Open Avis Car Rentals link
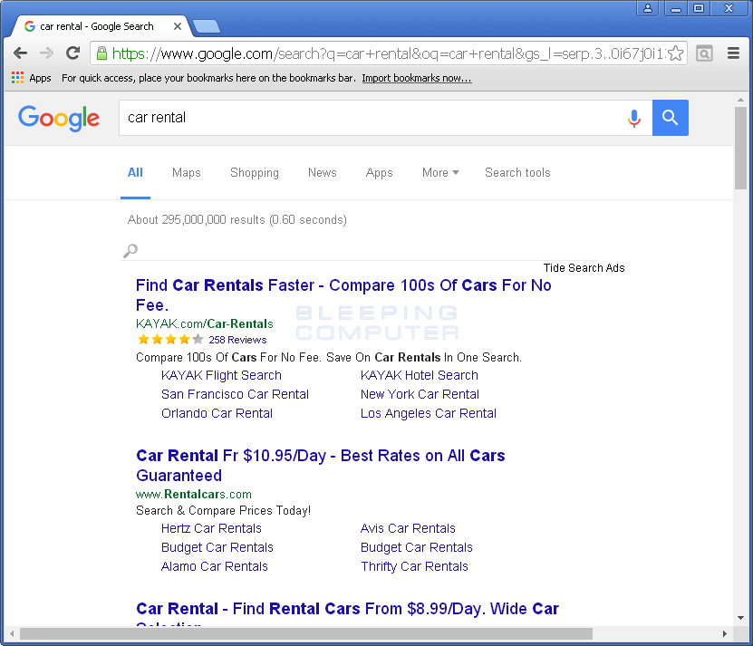This screenshot has width=753, height=646. 408,528
